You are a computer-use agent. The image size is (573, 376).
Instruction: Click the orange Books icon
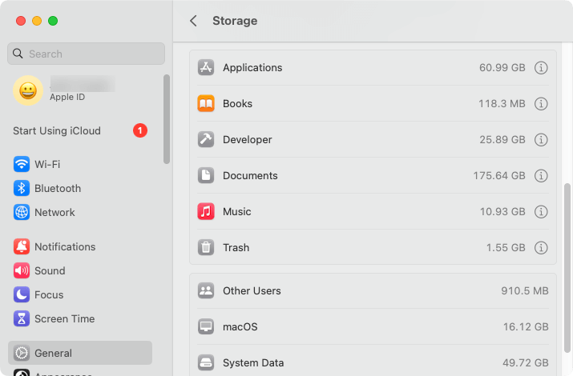(206, 103)
